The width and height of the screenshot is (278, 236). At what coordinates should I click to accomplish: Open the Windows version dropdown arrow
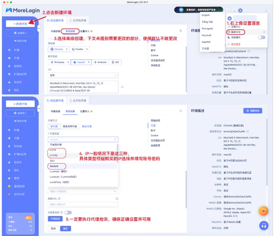click(x=68, y=62)
